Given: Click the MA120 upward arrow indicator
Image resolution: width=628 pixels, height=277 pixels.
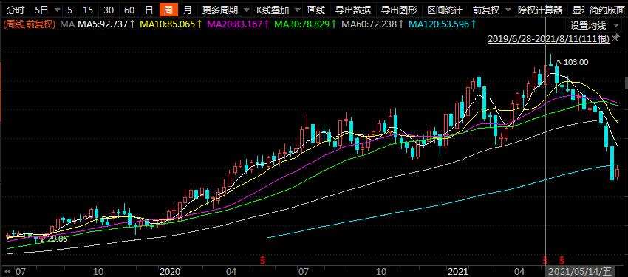Looking at the screenshot, I should (x=473, y=25).
